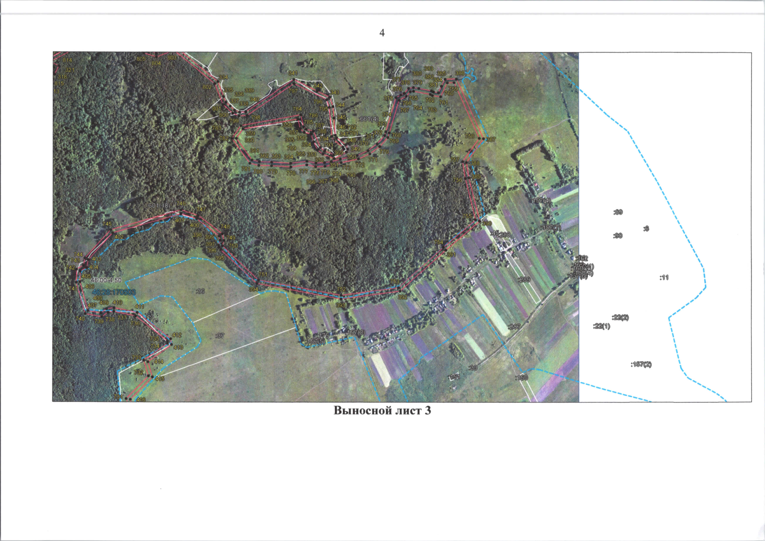Select parcel label :22(2)

tap(620, 318)
